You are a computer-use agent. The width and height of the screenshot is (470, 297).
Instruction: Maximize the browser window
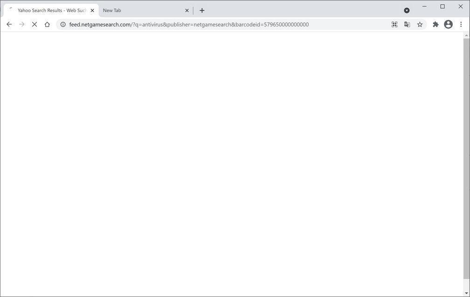click(x=442, y=6)
